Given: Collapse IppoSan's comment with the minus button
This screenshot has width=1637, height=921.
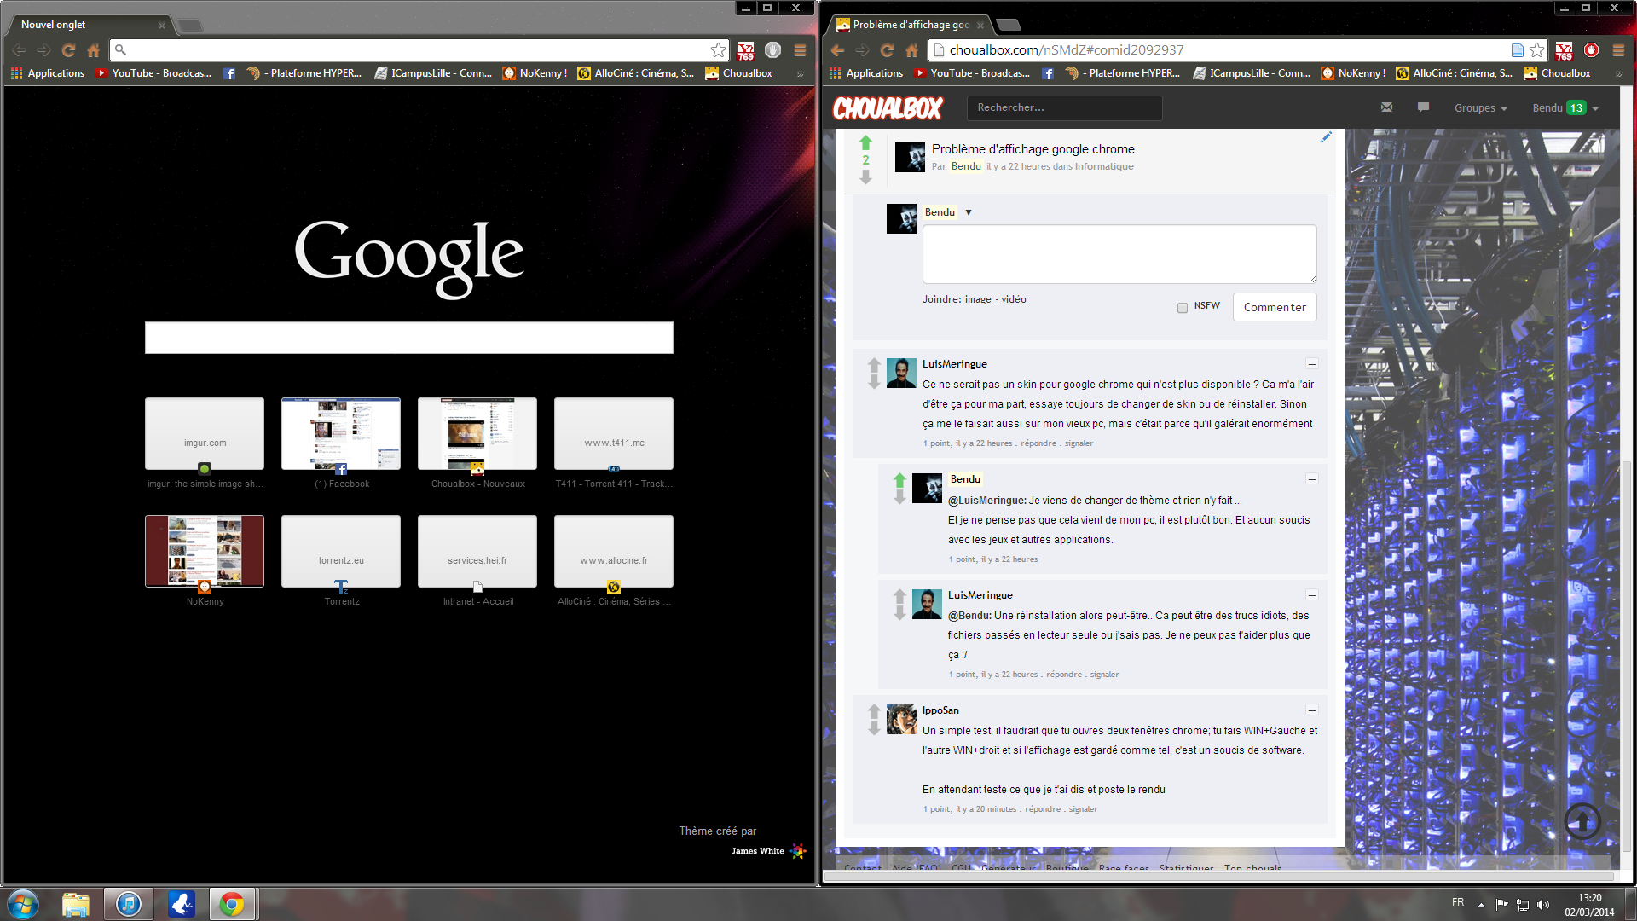Looking at the screenshot, I should [x=1312, y=710].
